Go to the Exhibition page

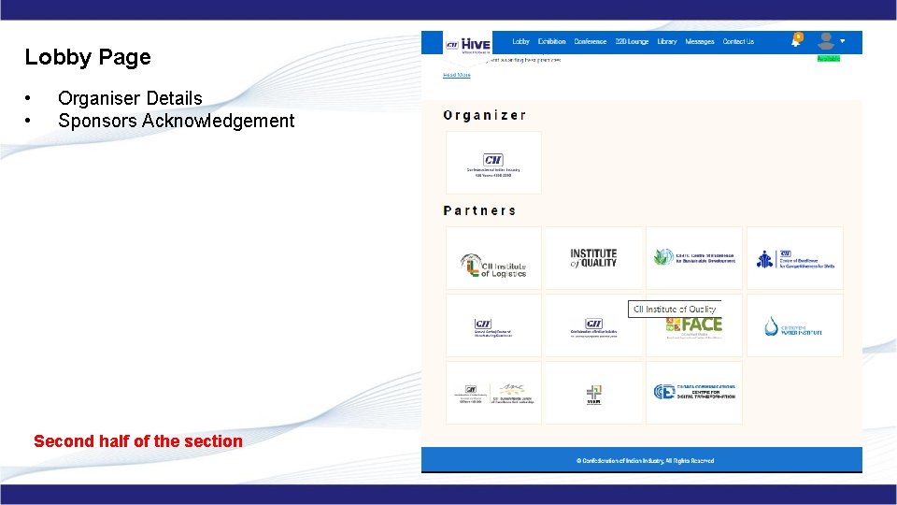click(551, 42)
